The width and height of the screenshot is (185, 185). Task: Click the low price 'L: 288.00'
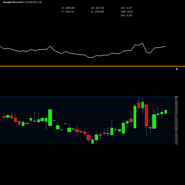97,12
